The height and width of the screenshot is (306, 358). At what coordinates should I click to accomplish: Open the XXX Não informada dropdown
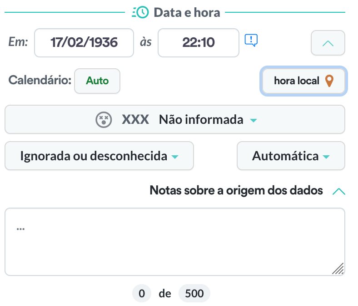tap(175, 120)
